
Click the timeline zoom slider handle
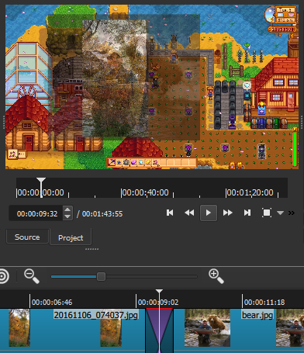click(101, 276)
